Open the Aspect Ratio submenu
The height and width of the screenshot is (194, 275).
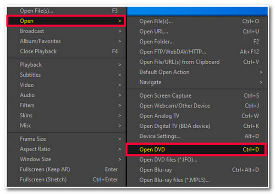[66, 149]
